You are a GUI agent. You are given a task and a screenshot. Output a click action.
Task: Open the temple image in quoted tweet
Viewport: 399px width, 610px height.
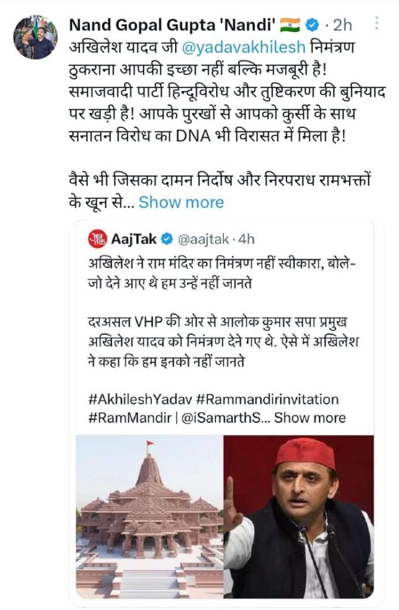coord(149,516)
